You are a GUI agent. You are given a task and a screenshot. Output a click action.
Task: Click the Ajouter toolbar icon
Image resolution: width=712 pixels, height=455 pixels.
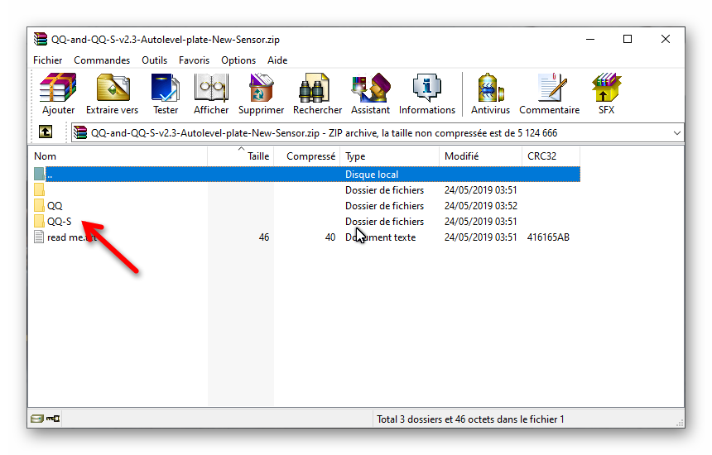[x=58, y=93]
